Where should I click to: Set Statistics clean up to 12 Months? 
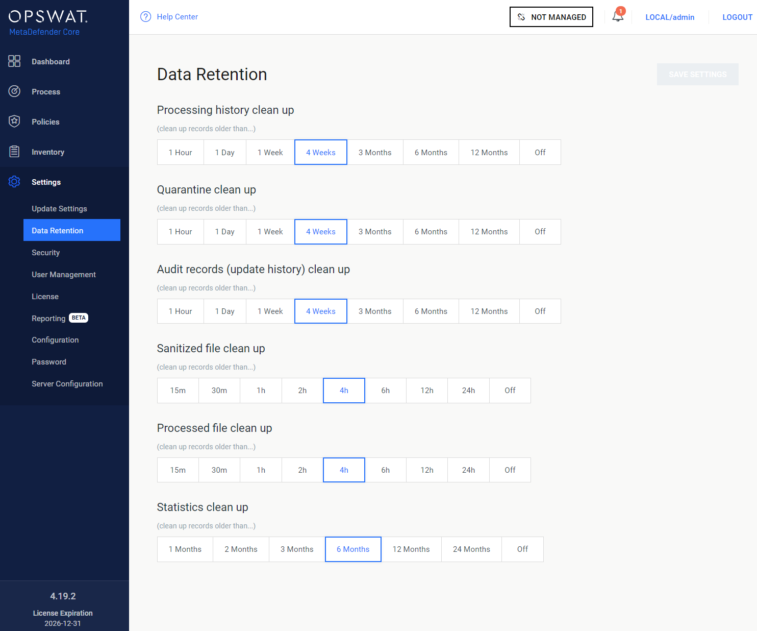[x=411, y=549]
